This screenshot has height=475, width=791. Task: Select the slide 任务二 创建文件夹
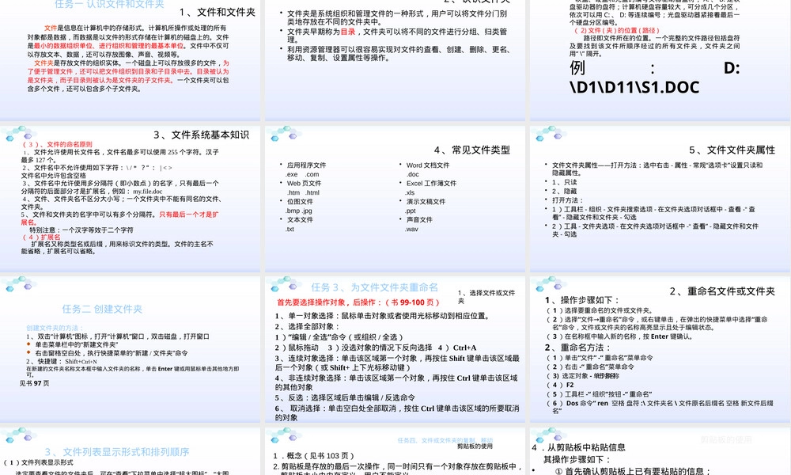[130, 349]
